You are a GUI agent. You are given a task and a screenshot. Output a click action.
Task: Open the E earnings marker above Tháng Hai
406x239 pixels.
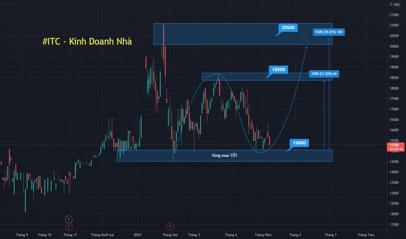(x=170, y=226)
